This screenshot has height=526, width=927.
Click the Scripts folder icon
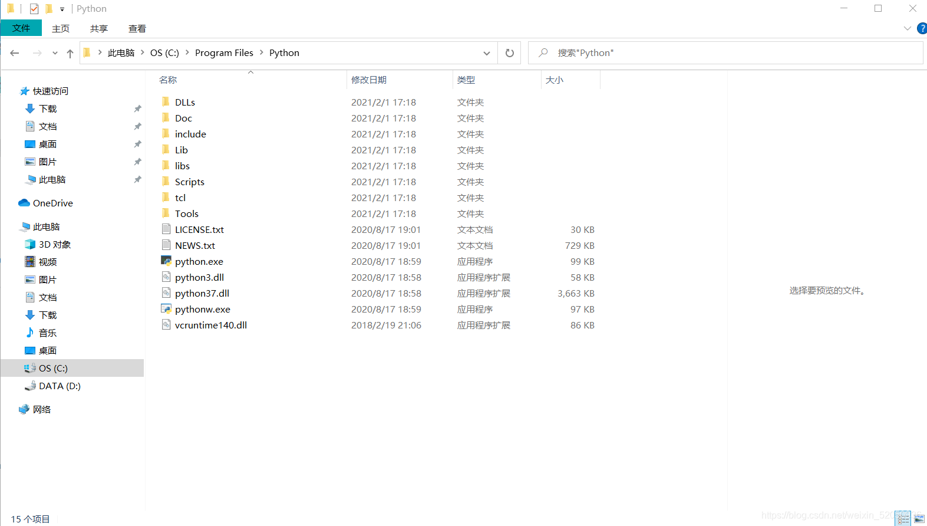tap(166, 181)
